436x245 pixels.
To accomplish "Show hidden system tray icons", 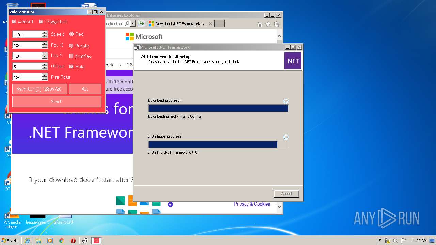I will click(380, 240).
